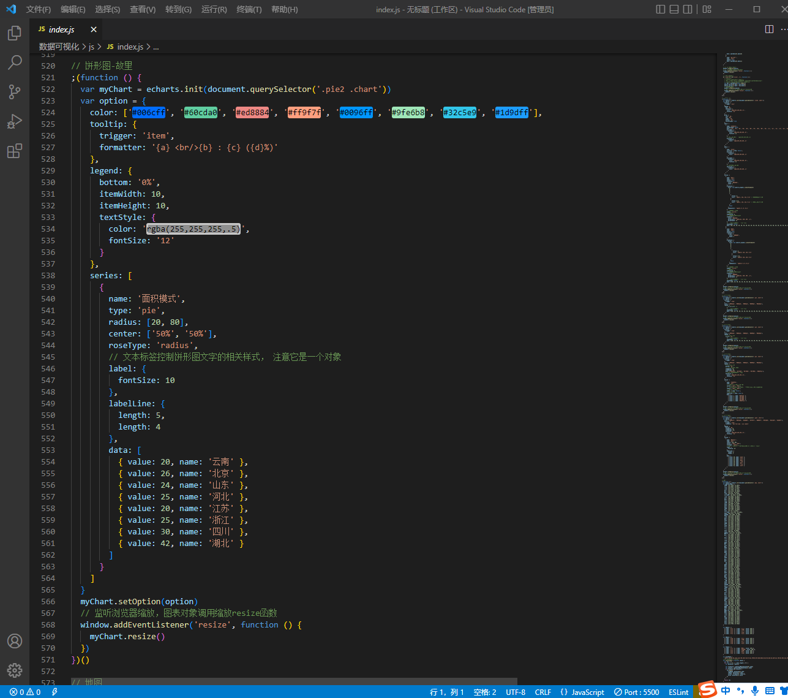
Task: Click the #006cff color highlight
Action: (x=149, y=113)
